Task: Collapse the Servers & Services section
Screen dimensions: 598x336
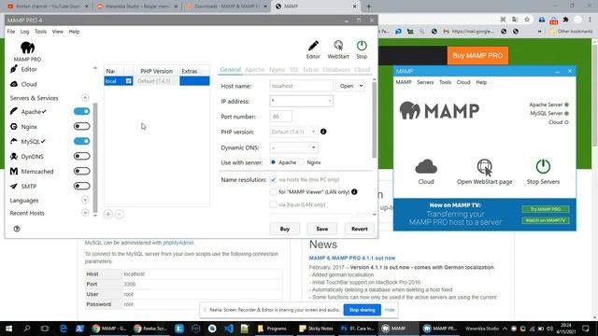Action: pyautogui.click(x=85, y=98)
